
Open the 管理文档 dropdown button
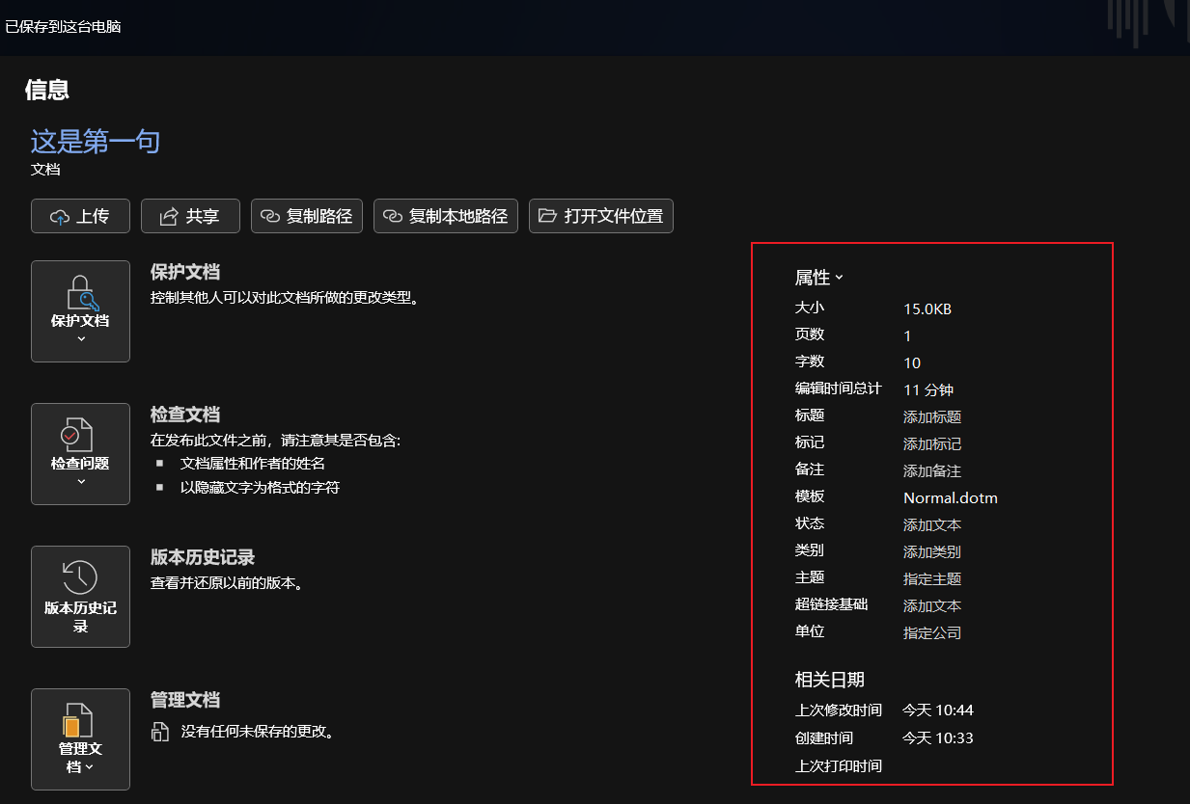pos(80,738)
